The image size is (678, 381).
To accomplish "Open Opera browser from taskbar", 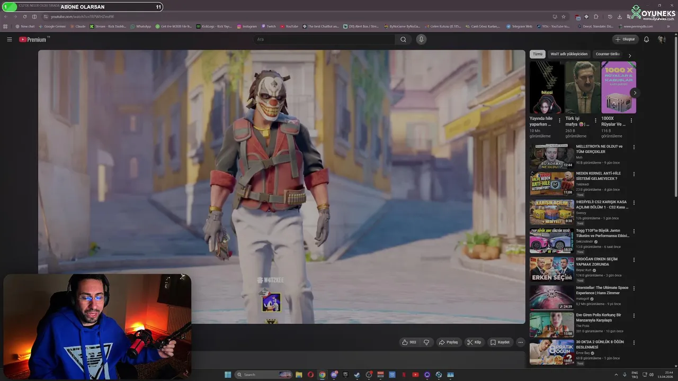I will [311, 375].
